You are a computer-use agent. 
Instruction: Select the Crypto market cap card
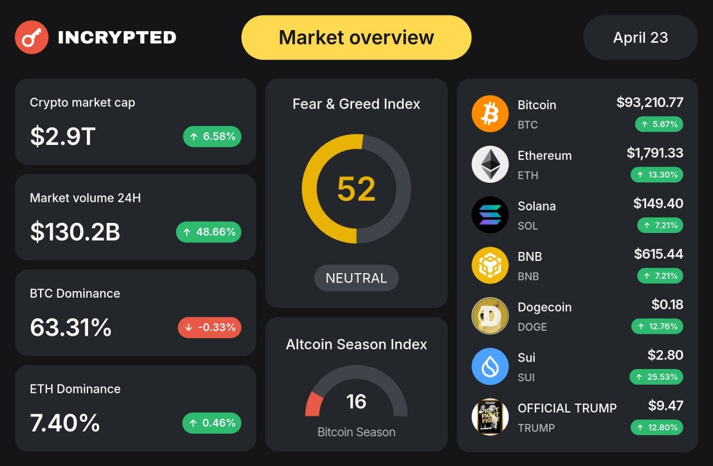click(x=135, y=122)
